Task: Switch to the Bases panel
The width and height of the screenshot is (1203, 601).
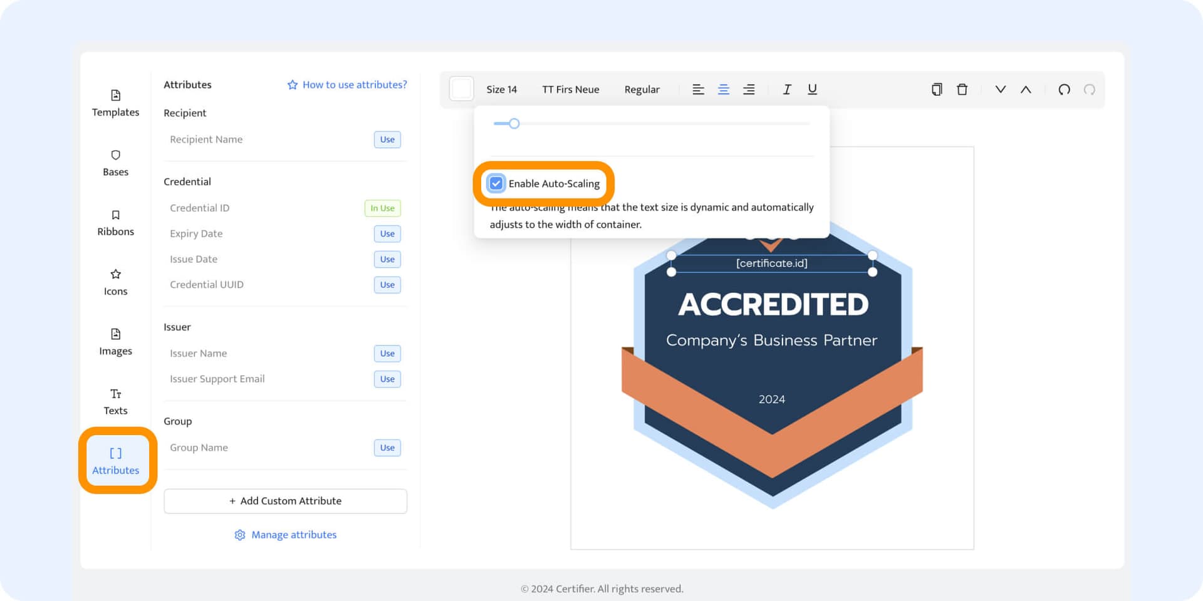Action: [115, 163]
